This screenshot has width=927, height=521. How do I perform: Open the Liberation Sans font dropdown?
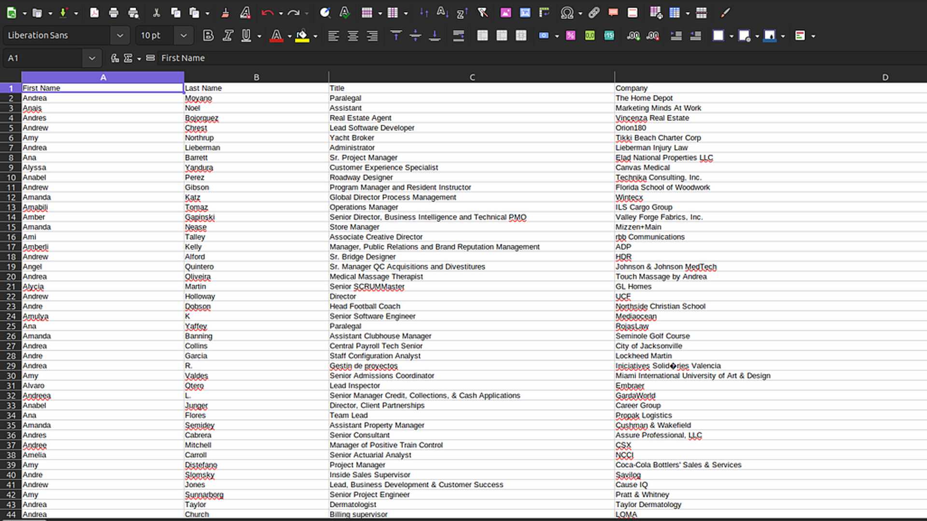(120, 36)
